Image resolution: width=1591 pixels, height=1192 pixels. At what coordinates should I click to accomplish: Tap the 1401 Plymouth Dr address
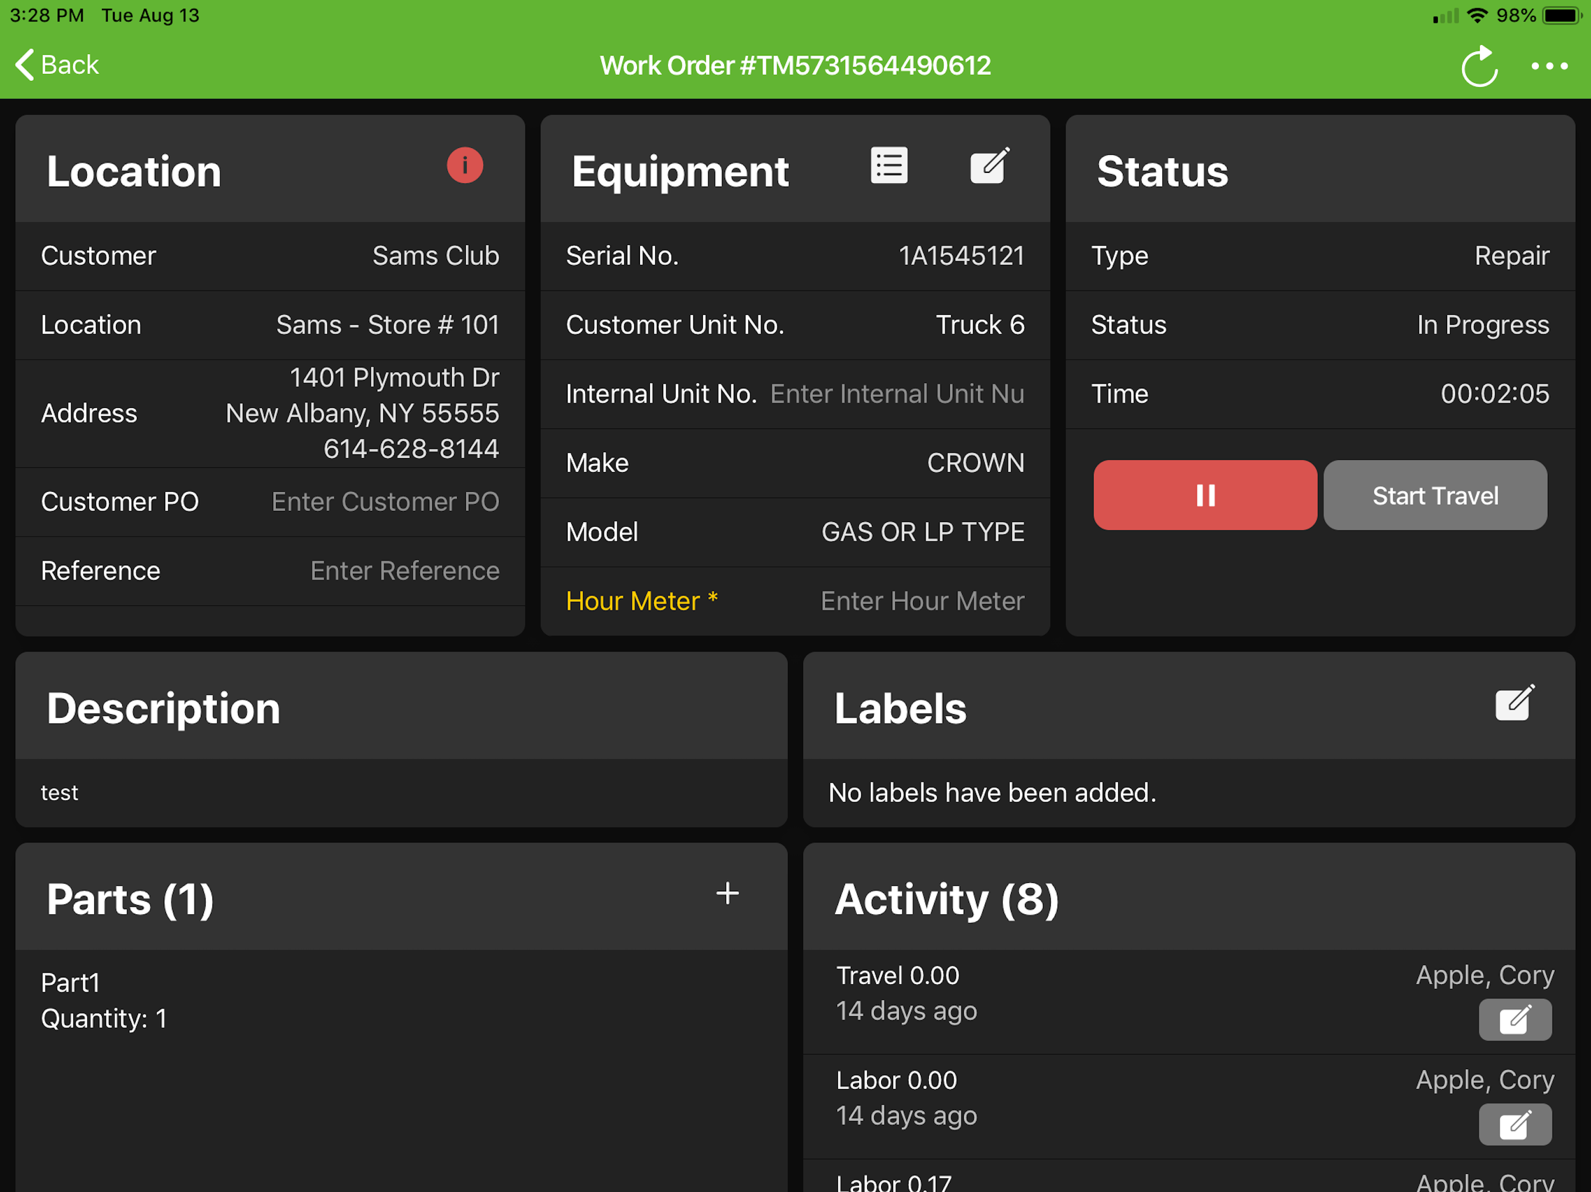click(x=394, y=377)
